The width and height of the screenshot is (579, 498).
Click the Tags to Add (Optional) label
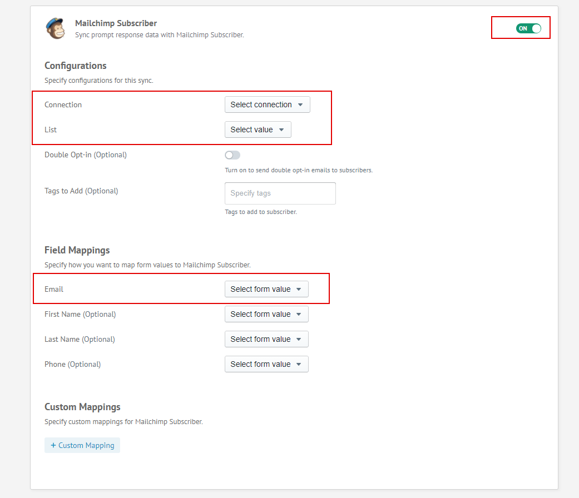(81, 191)
